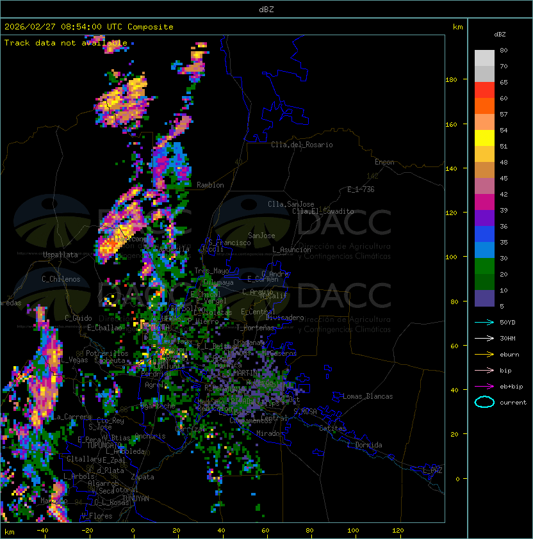Click the yellow eburn arrow icon
The height and width of the screenshot is (539, 533).
click(x=484, y=355)
